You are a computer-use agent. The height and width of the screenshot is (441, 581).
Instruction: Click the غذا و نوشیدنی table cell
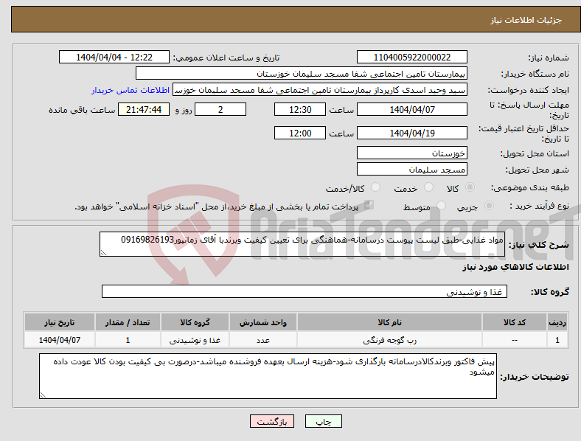[195, 340]
